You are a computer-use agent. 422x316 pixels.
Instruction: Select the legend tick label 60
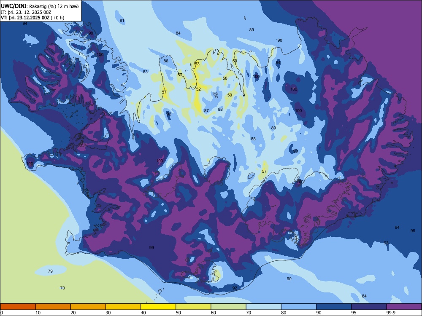[x=214, y=313]
